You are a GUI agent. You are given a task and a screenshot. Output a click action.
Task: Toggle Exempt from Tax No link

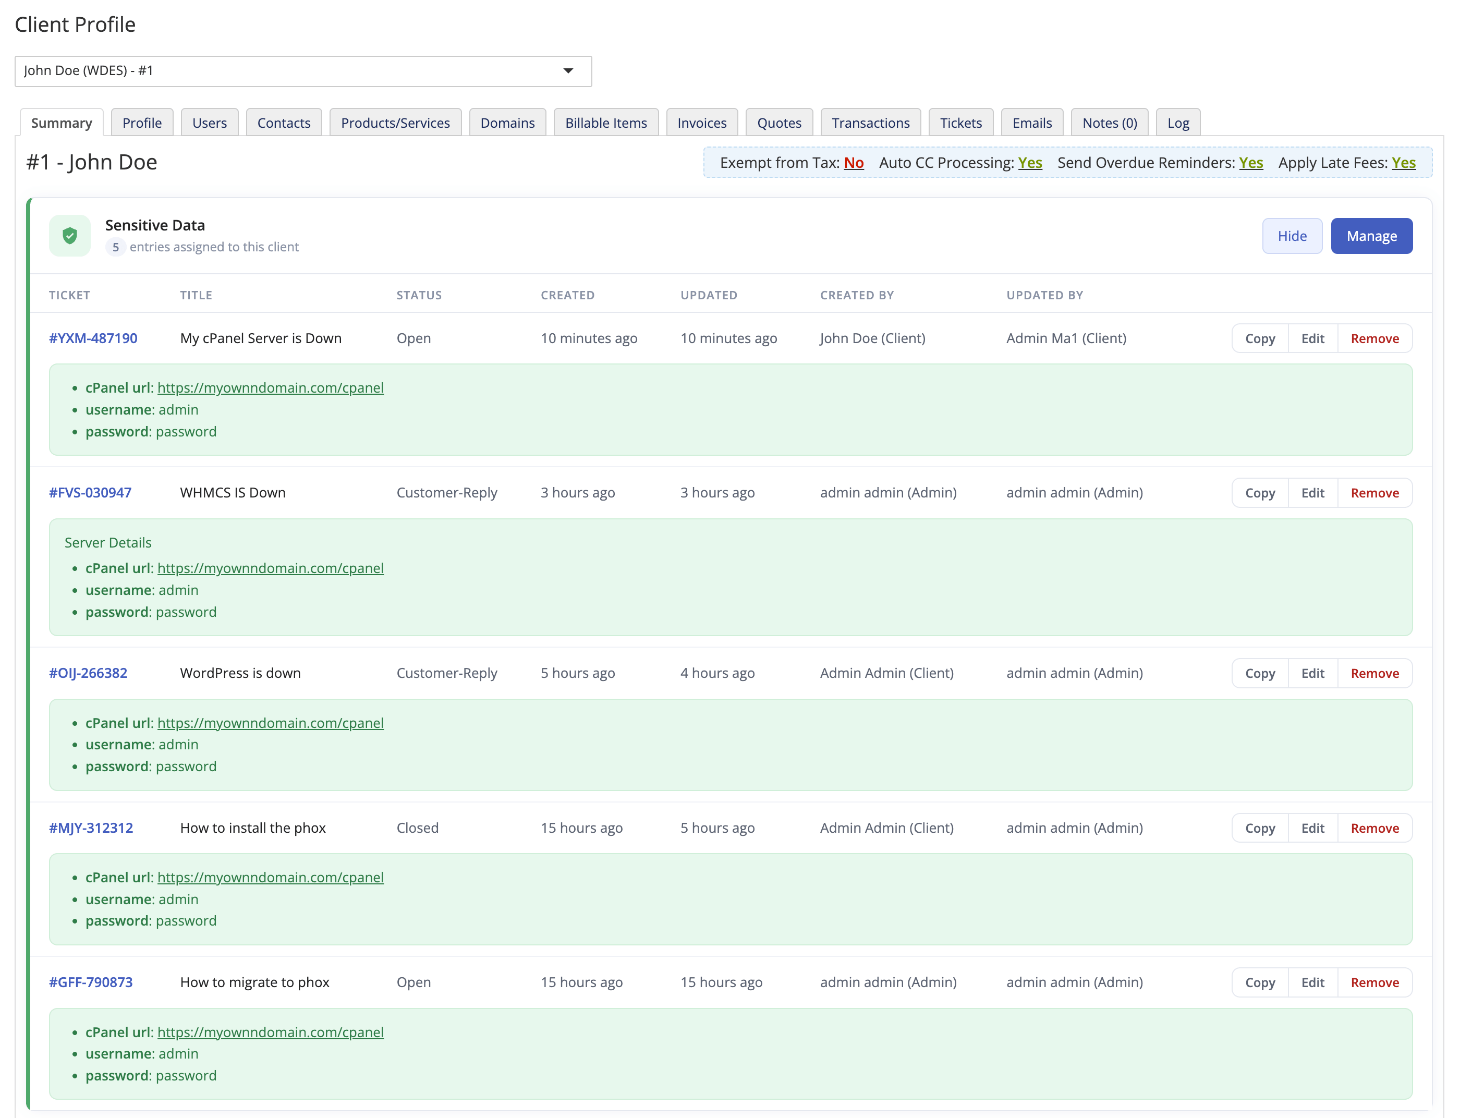coord(854,163)
